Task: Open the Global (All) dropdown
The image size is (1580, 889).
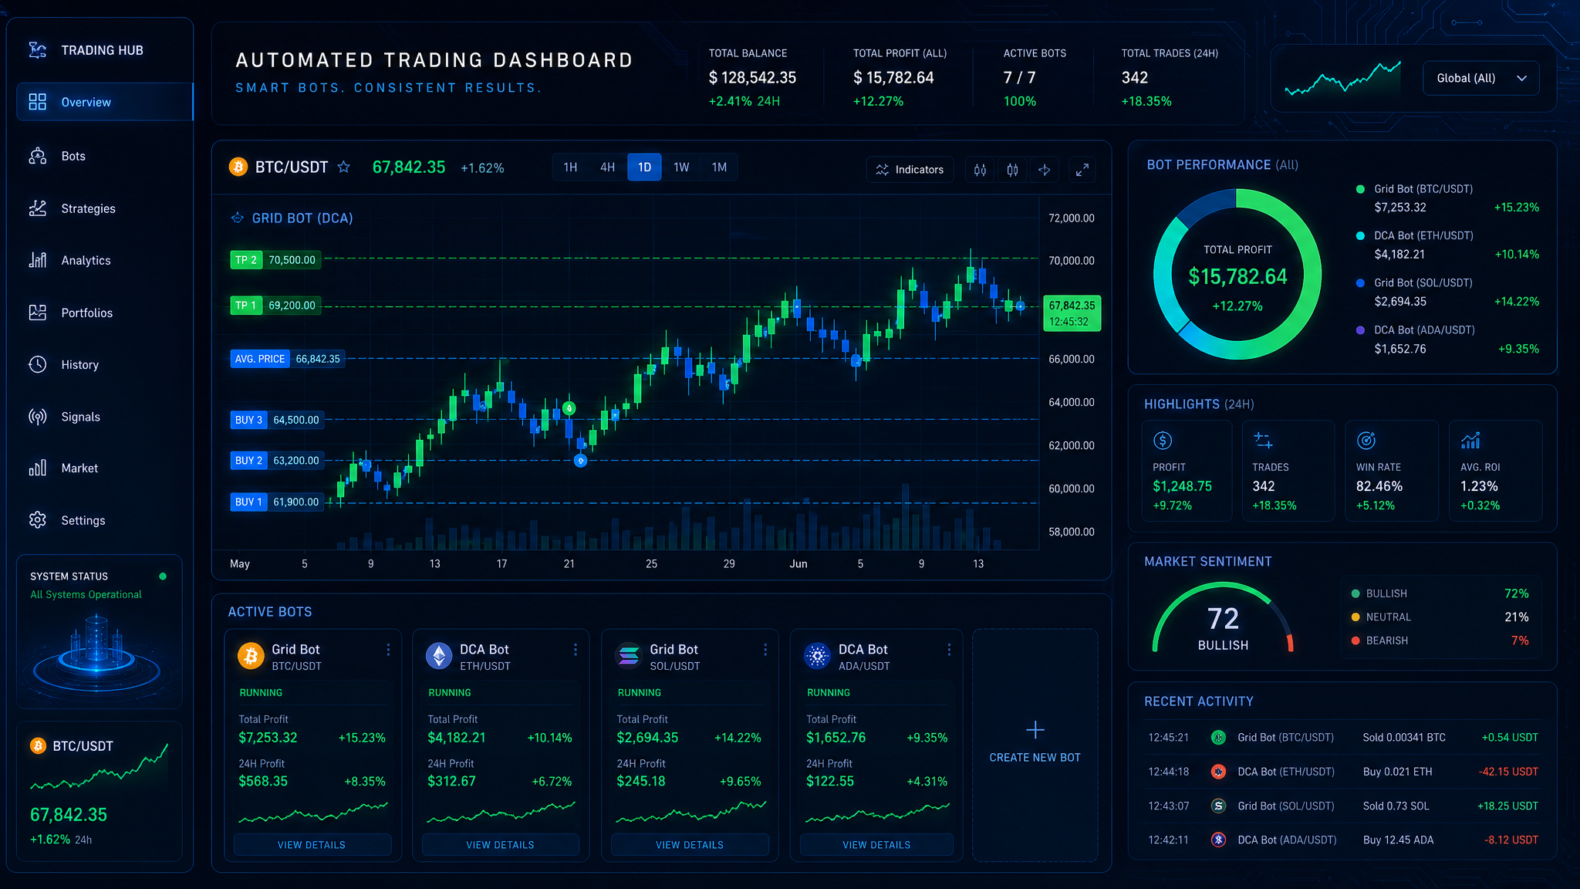Action: pos(1481,78)
